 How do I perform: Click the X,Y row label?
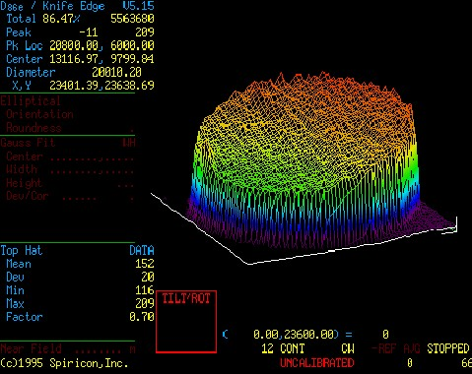point(22,86)
